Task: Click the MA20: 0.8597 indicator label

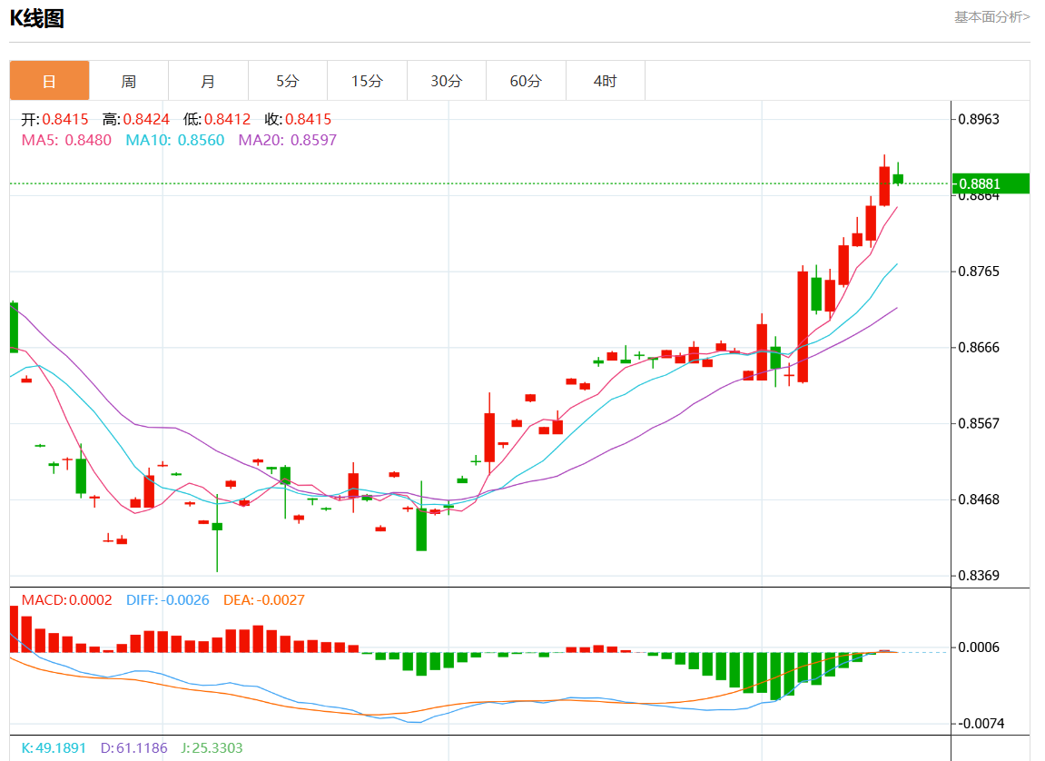Action: [x=288, y=140]
